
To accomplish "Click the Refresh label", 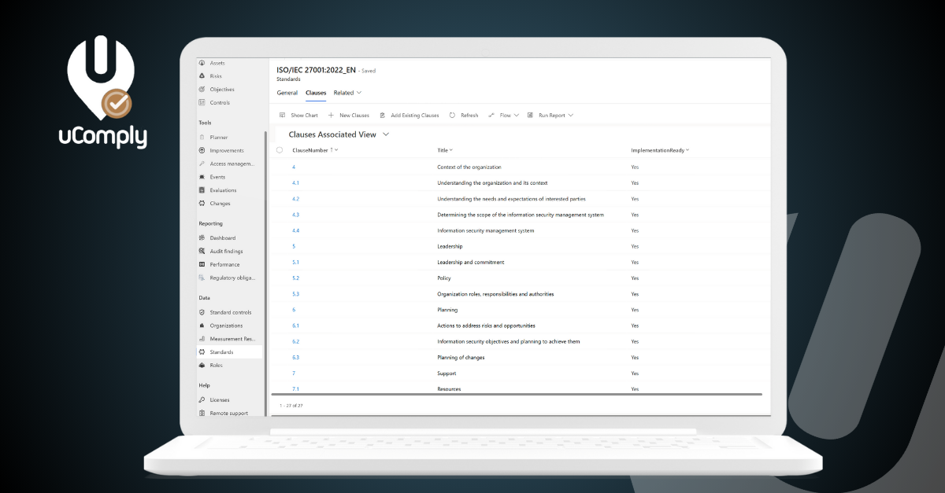I will point(469,116).
